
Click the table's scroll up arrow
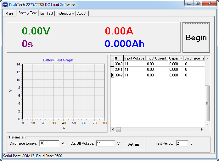pos(207,58)
